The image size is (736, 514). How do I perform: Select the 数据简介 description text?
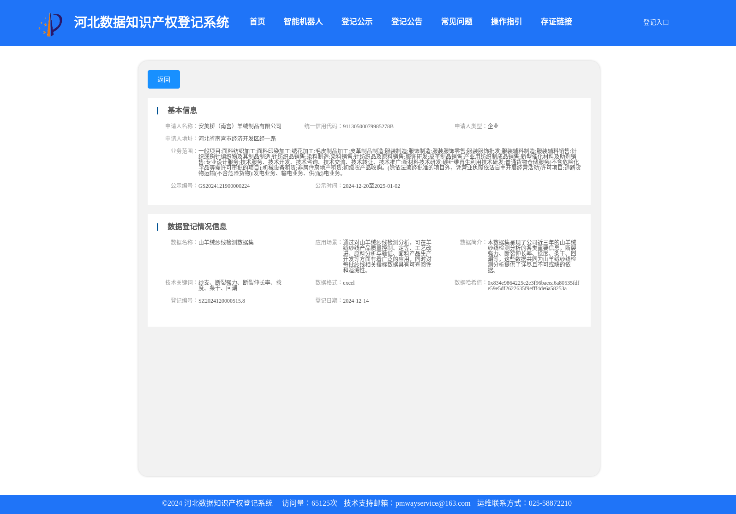click(x=532, y=256)
